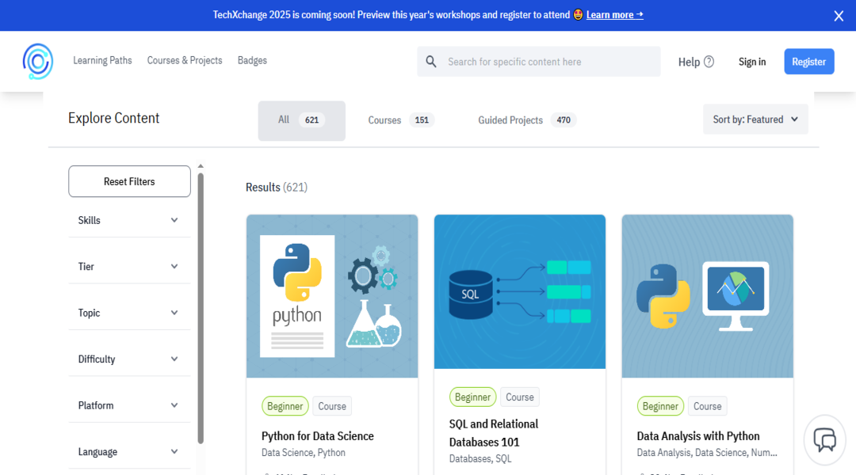The width and height of the screenshot is (856, 475).
Task: Click the Help label
Action: [689, 63]
